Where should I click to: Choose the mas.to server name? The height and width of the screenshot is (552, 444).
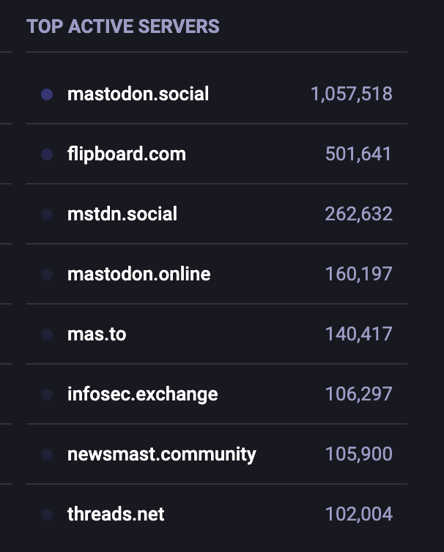point(97,334)
